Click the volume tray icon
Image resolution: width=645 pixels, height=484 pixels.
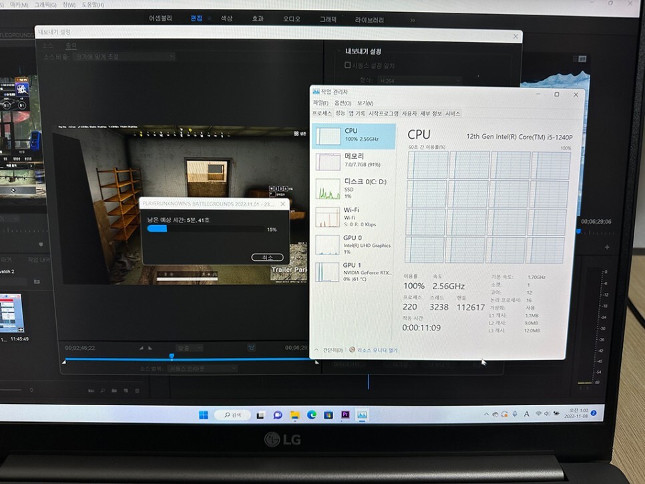[547, 413]
